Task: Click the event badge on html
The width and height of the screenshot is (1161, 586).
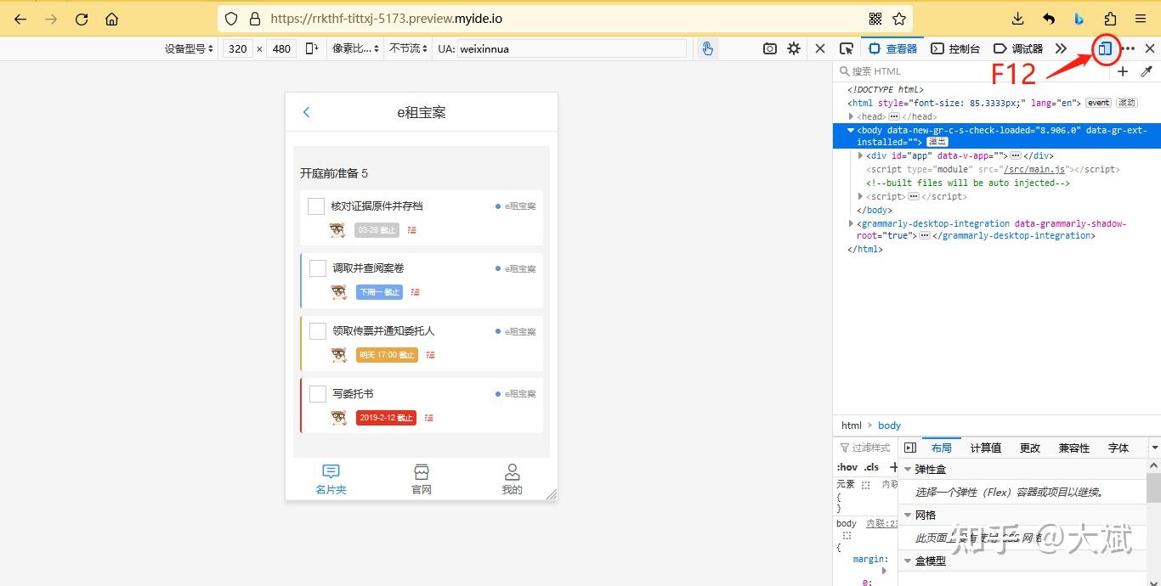Action: [1098, 103]
